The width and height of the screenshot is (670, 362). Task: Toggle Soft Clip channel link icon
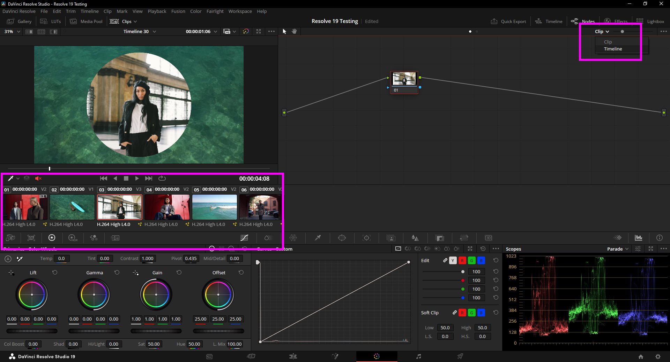454,313
